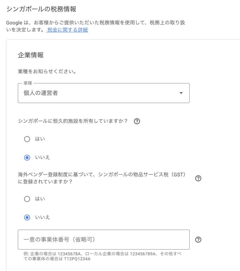Click the 恒久的施設を所有していますか question text
The width and height of the screenshot is (240, 271).
pos(73,121)
